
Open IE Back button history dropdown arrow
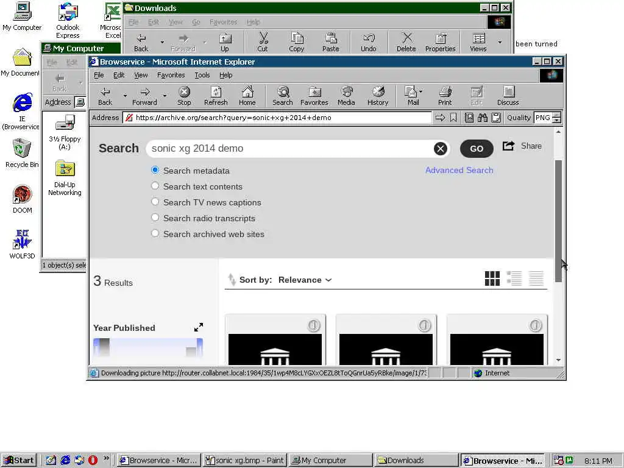click(125, 96)
